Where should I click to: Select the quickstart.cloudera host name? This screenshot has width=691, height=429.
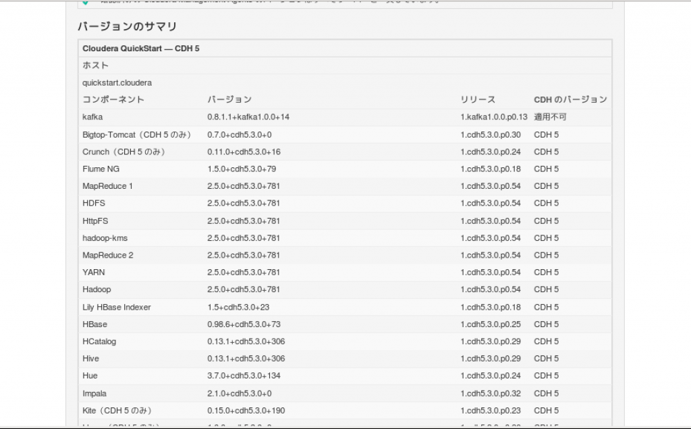pos(117,83)
